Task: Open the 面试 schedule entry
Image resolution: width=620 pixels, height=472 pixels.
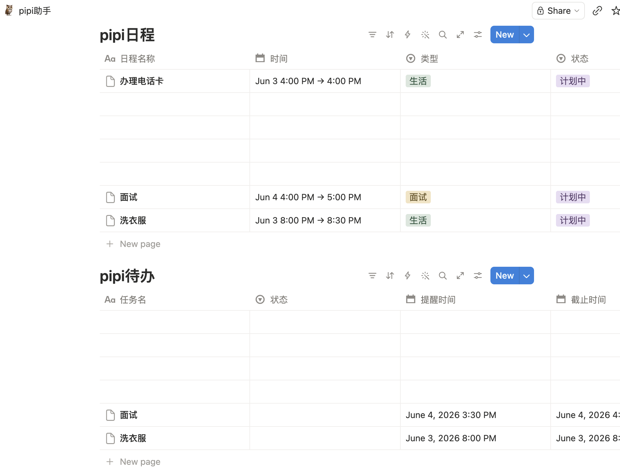Action: (129, 197)
